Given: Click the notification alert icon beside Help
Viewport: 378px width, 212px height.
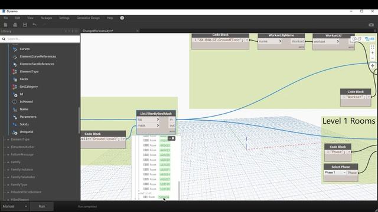Looking at the screenshot, I should (122, 18).
